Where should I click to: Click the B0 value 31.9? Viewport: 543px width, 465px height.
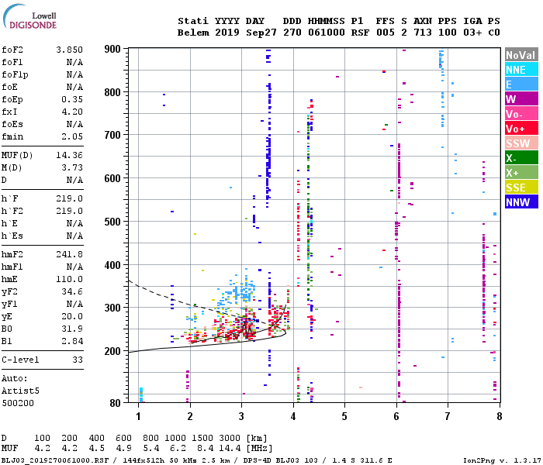pos(72,329)
